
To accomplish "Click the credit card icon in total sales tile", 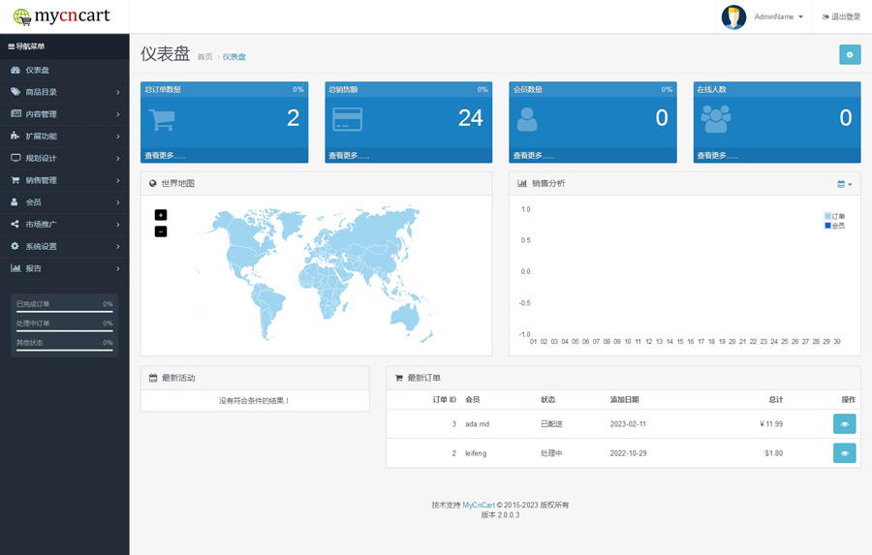I will pos(347,119).
